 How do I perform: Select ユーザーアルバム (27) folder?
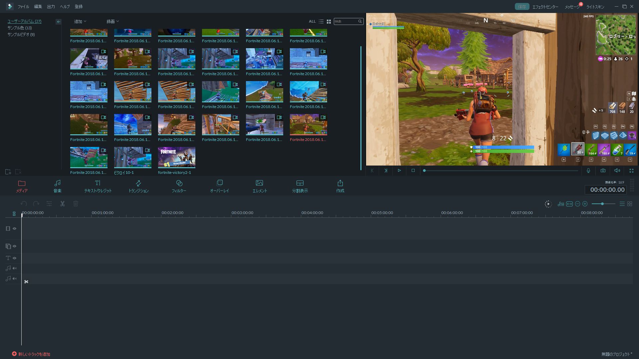point(24,21)
